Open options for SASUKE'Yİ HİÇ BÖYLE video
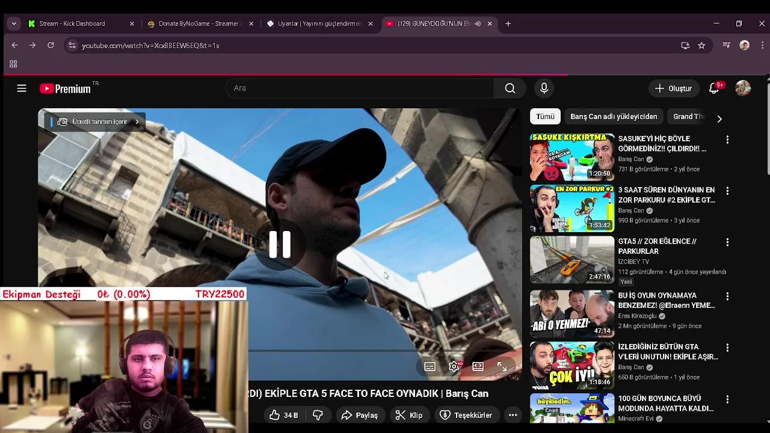770x433 pixels. [x=727, y=140]
